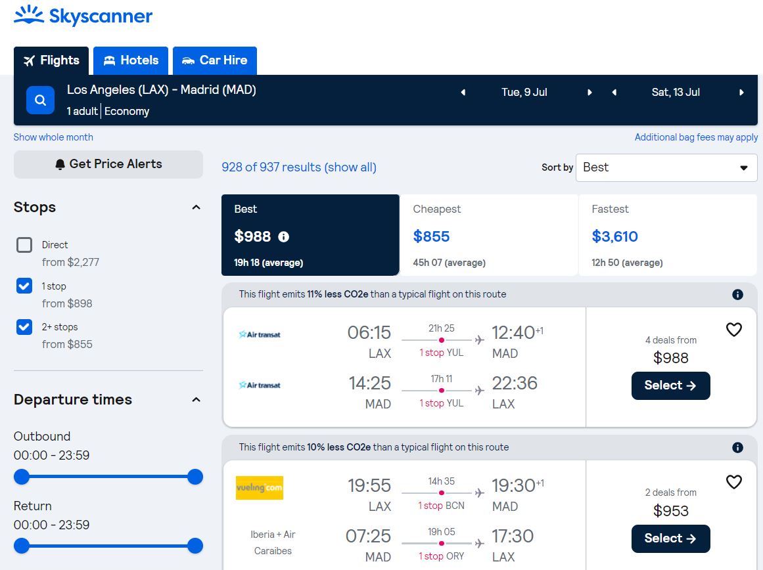Screen dimensions: 763x570
Task: Switch to the Hotels tab
Action: pos(130,61)
